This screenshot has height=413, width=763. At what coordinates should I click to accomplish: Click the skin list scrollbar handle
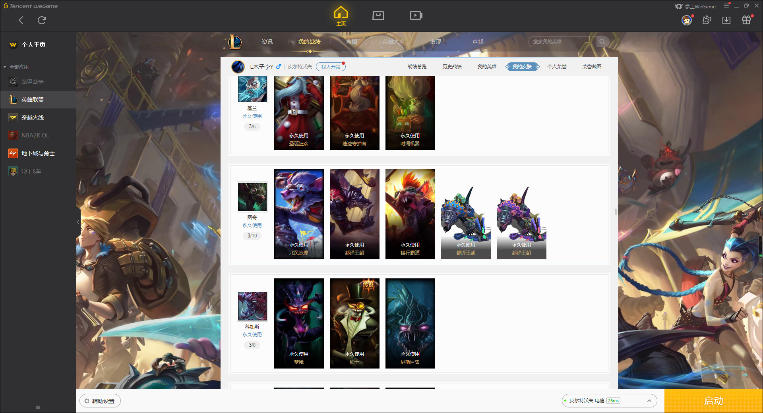[616, 212]
